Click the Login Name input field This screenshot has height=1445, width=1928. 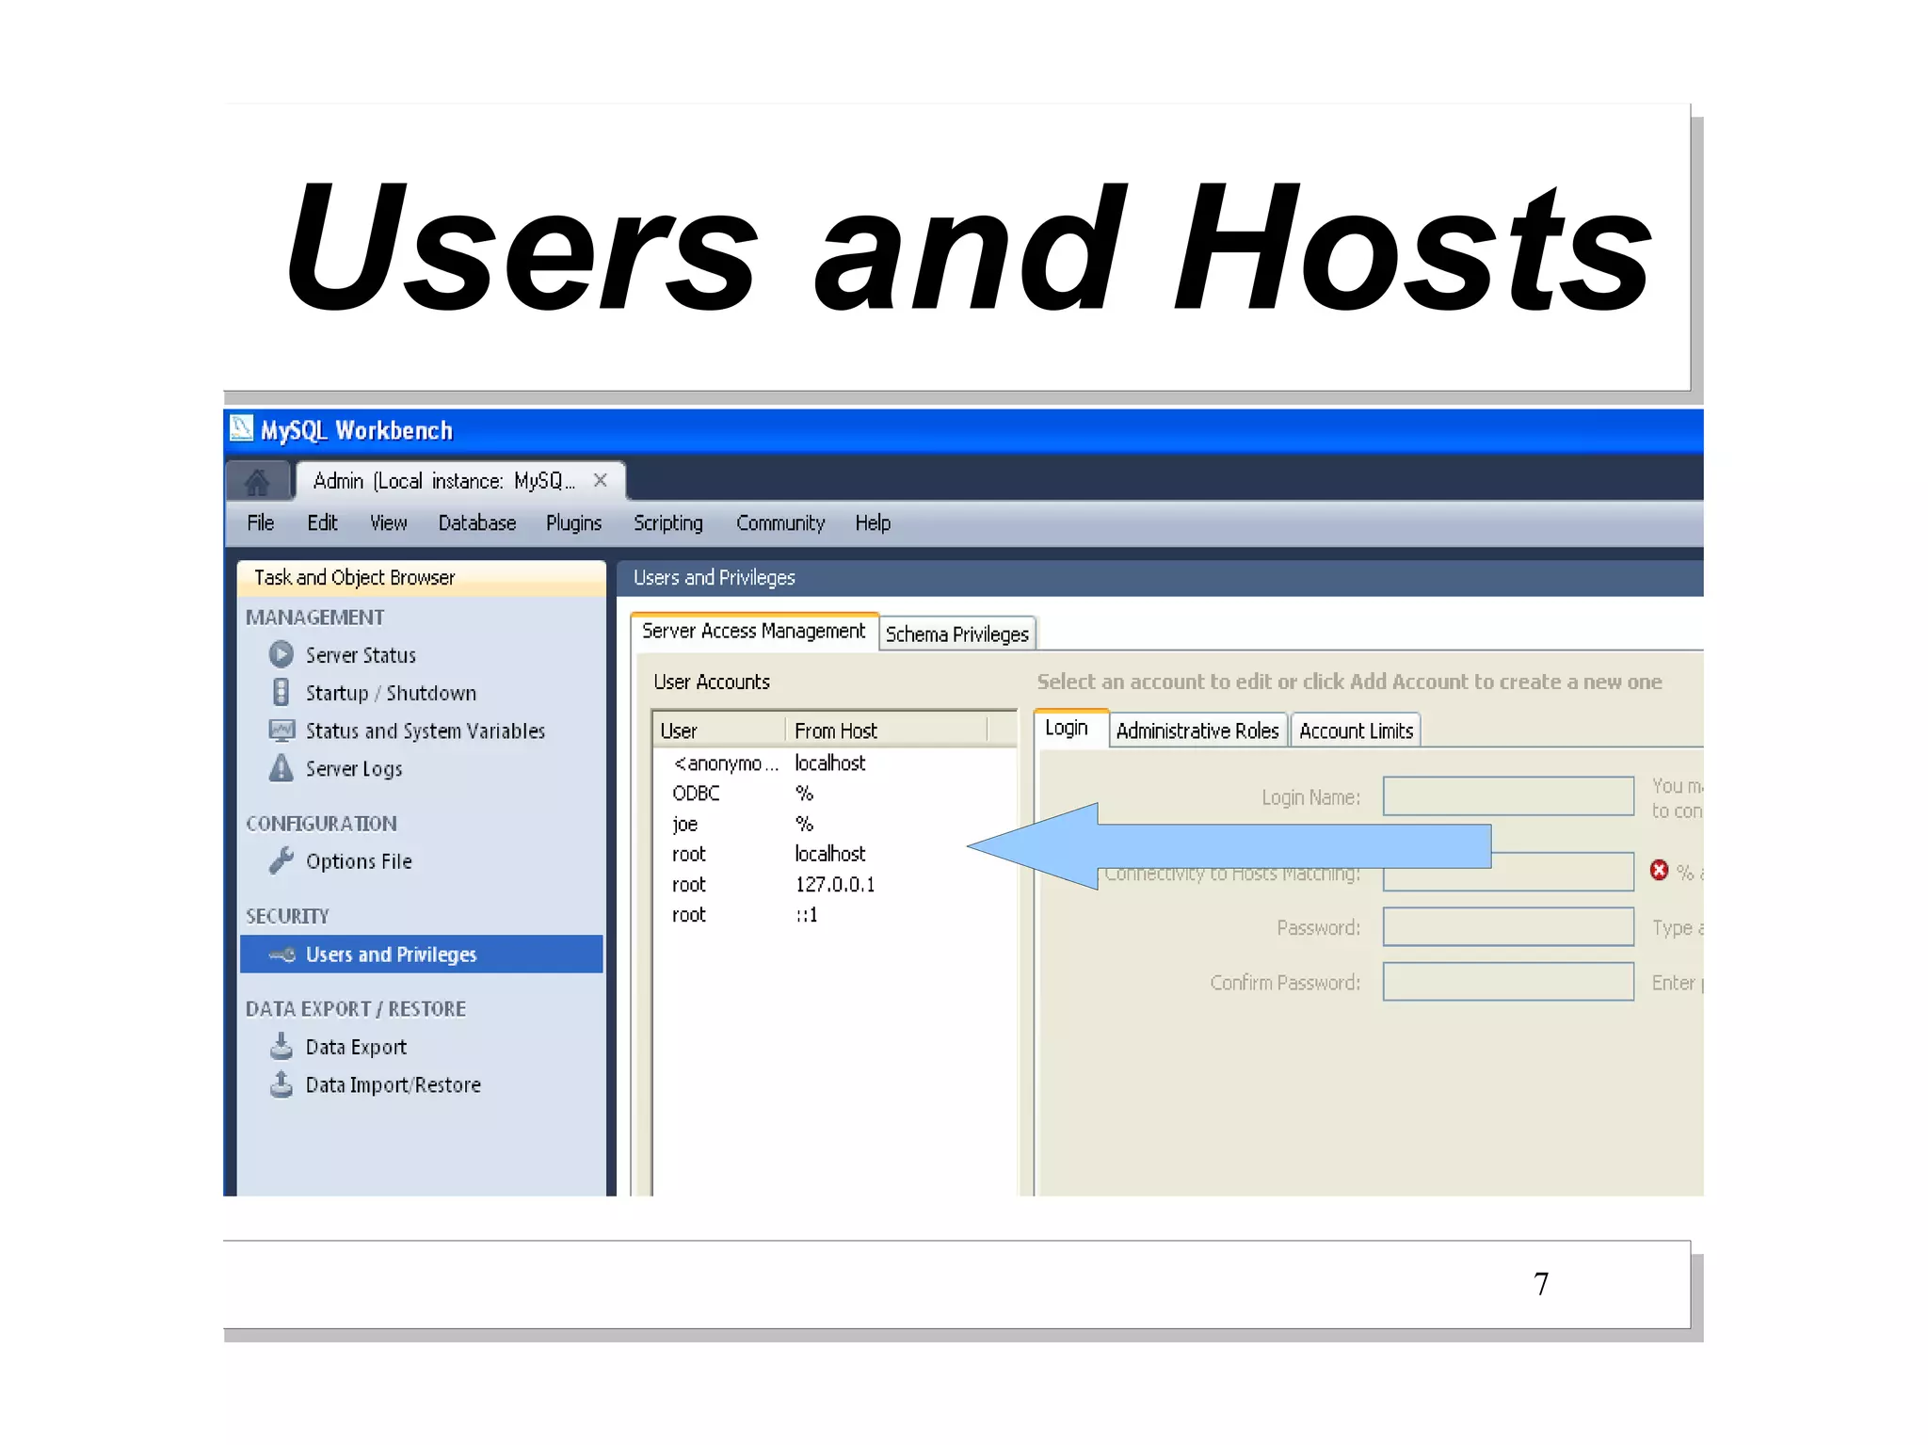[x=1508, y=795]
